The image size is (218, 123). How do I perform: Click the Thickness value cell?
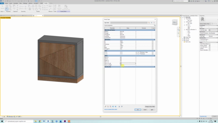click(128, 44)
